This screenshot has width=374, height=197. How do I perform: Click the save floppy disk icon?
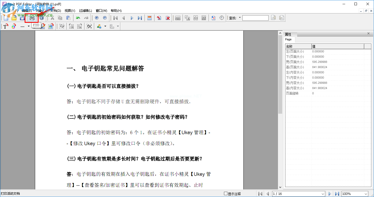pos(23,18)
